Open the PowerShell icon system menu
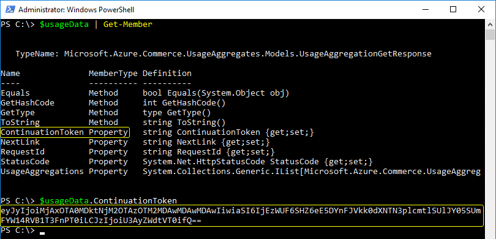Image resolution: width=496 pixels, height=239 pixels. point(9,9)
